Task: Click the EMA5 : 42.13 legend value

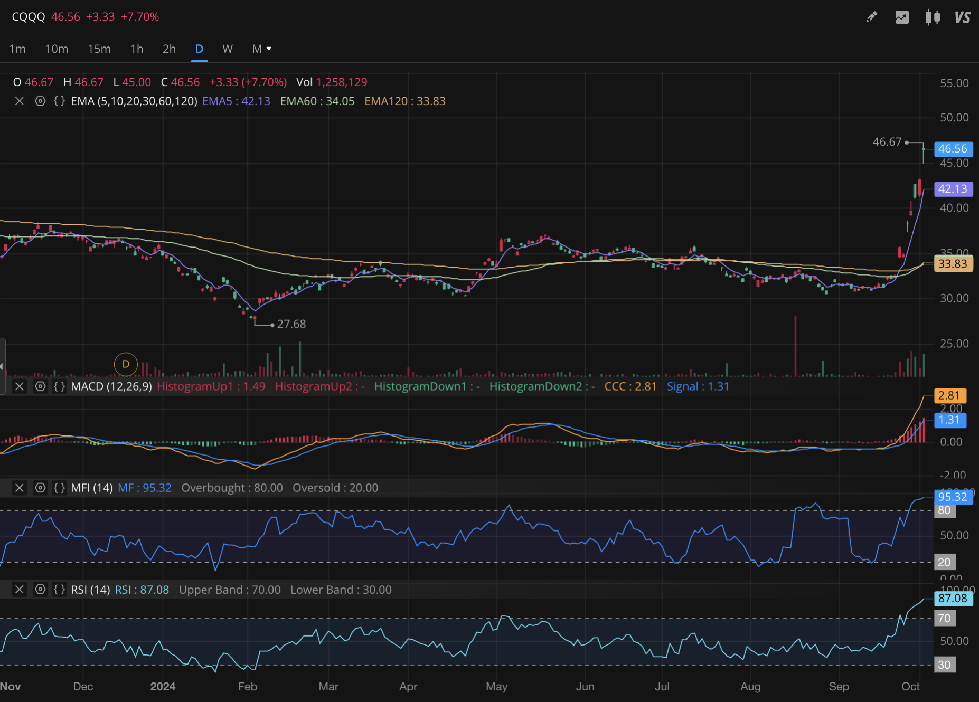Action: (x=236, y=101)
